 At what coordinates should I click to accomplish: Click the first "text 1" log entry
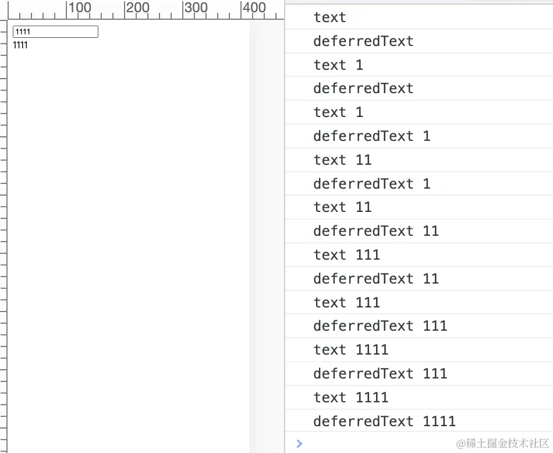(x=338, y=65)
